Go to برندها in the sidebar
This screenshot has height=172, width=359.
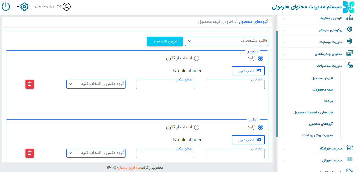[328, 101]
